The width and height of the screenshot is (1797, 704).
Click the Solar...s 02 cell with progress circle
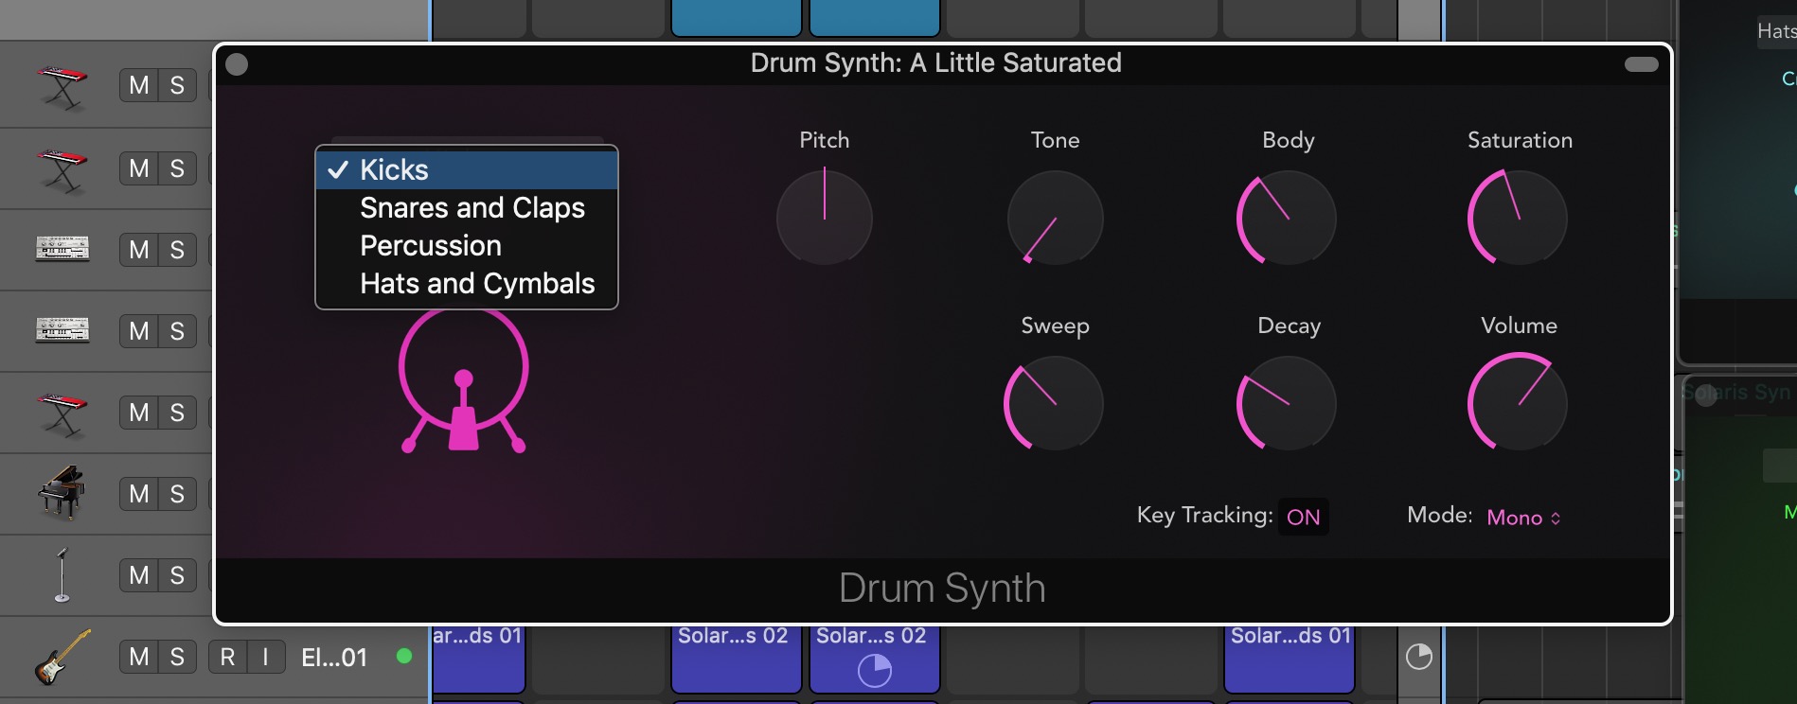874,659
